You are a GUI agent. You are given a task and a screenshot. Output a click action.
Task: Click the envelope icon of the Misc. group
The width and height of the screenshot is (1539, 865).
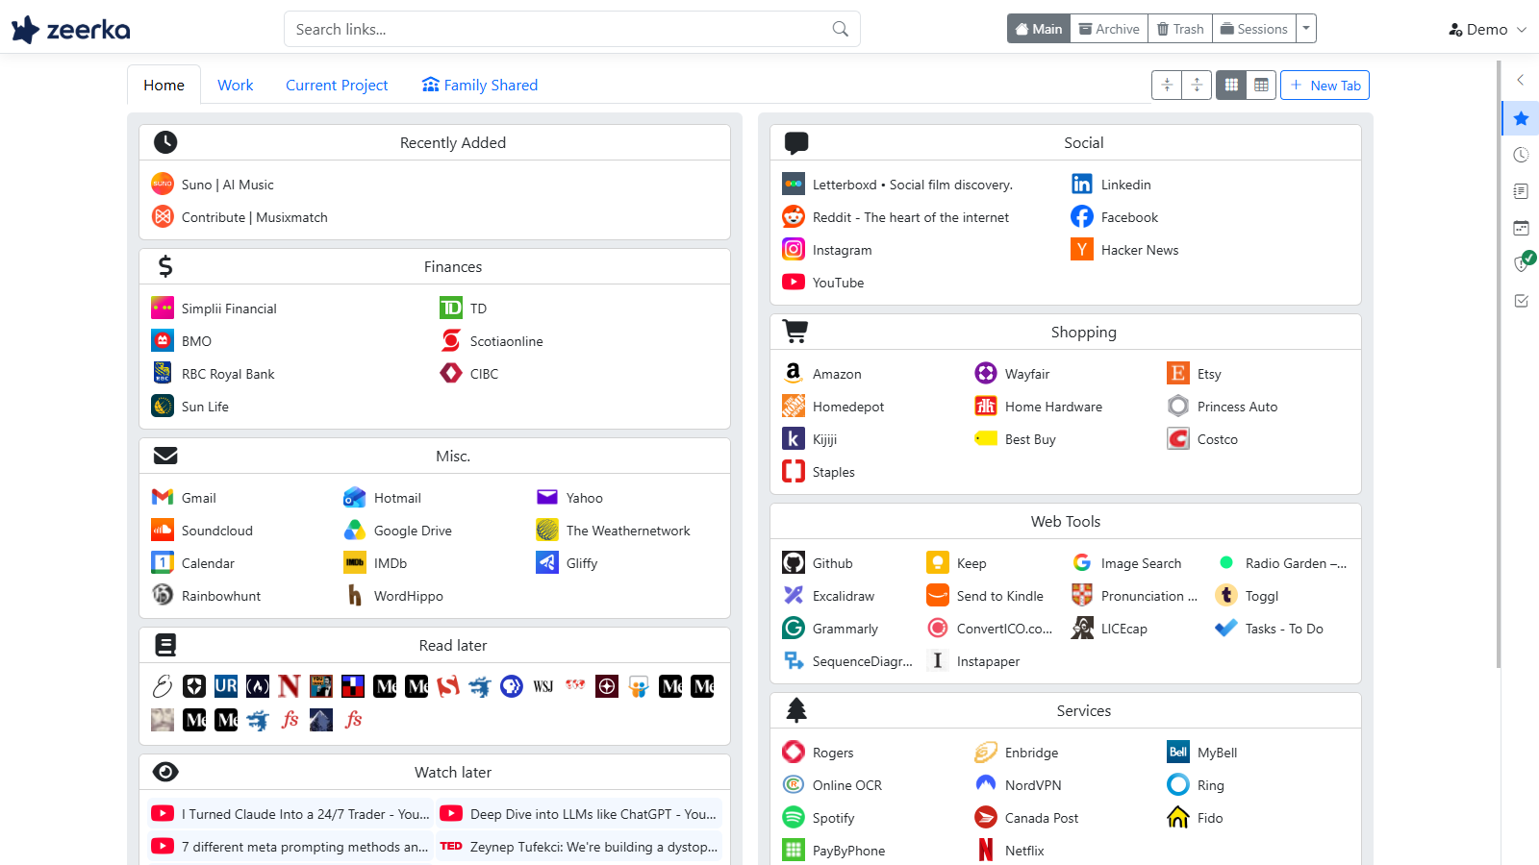click(x=165, y=456)
